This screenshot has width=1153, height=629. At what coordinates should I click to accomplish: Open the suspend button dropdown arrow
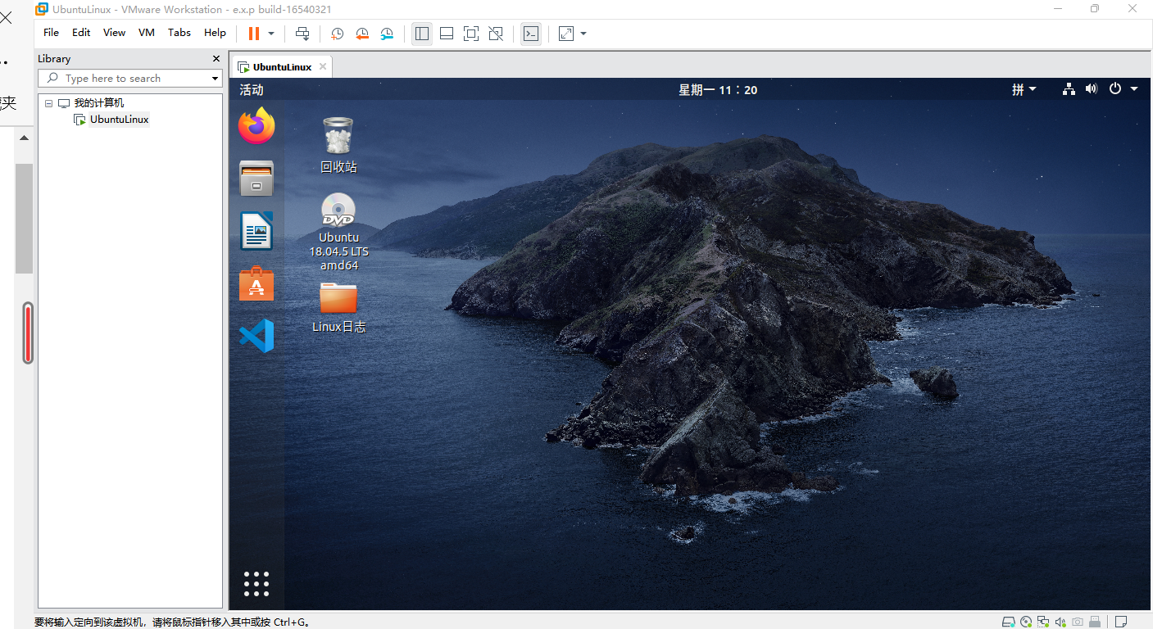pyautogui.click(x=270, y=34)
